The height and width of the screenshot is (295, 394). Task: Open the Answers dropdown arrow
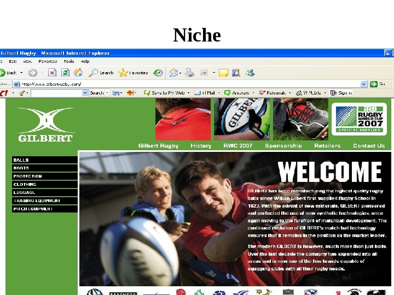coord(253,93)
